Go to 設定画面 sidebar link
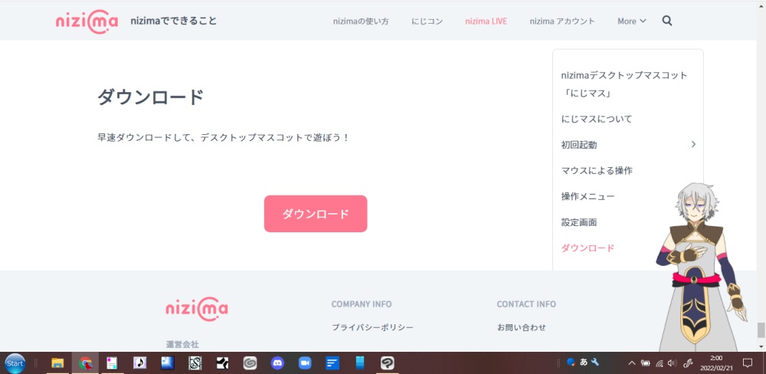This screenshot has height=374, width=766. pyautogui.click(x=579, y=222)
